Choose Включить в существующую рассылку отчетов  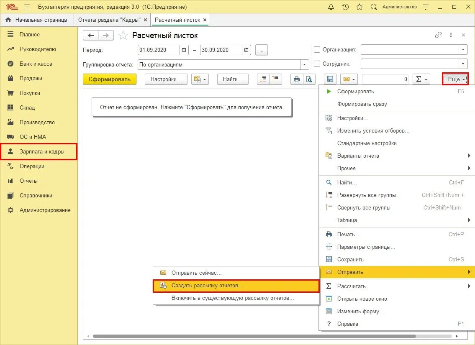(236, 298)
